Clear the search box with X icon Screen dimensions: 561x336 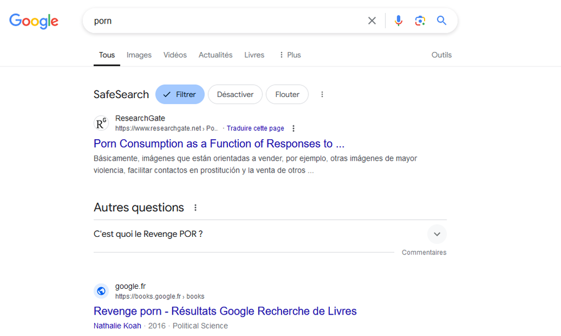coord(372,21)
